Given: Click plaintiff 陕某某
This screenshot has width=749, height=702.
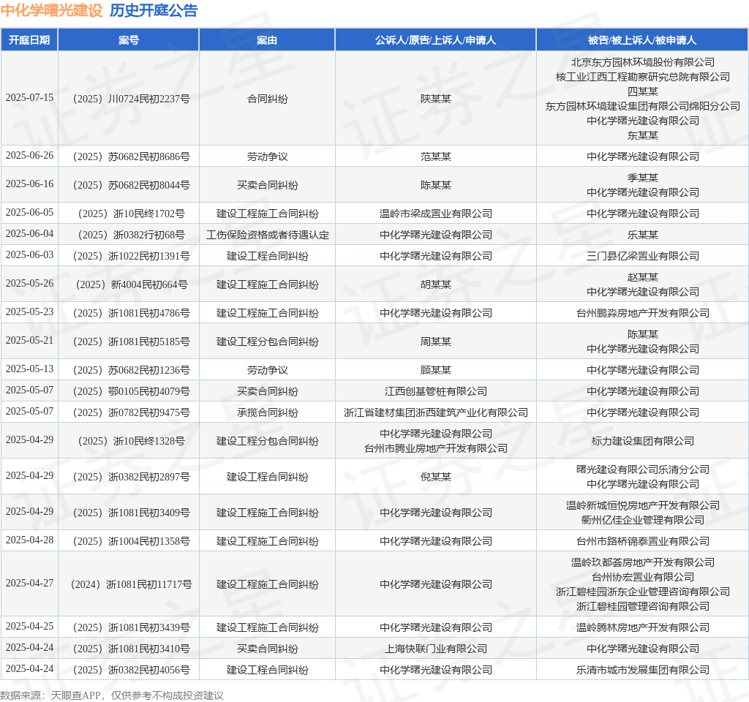Looking at the screenshot, I should pos(436,99).
